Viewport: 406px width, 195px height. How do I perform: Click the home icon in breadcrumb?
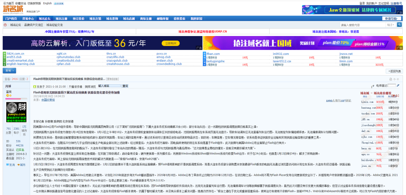click(x=5, y=25)
